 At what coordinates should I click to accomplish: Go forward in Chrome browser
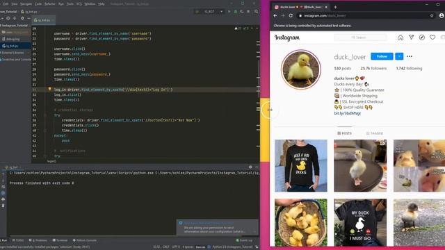click(283, 15)
